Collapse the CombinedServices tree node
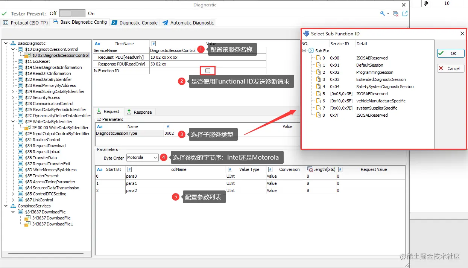Image resolution: width=468 pixels, height=268 pixels. (x=6, y=206)
